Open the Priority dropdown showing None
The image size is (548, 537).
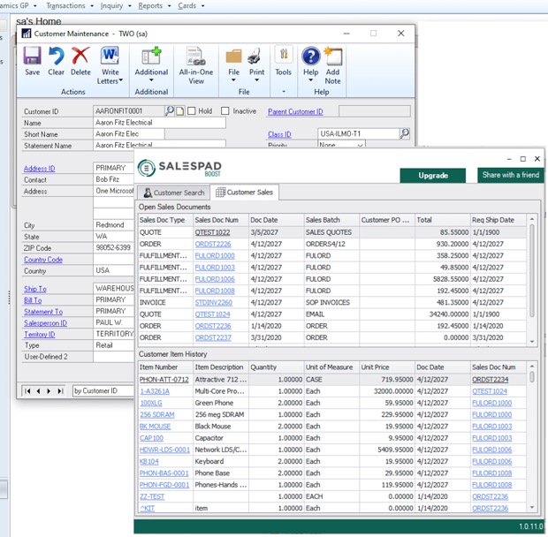point(341,145)
